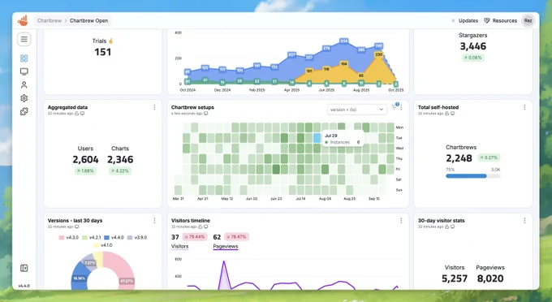The image size is (552, 302).
Task: Click the 30-day Pageviews 8,020 value
Action: 490,278
